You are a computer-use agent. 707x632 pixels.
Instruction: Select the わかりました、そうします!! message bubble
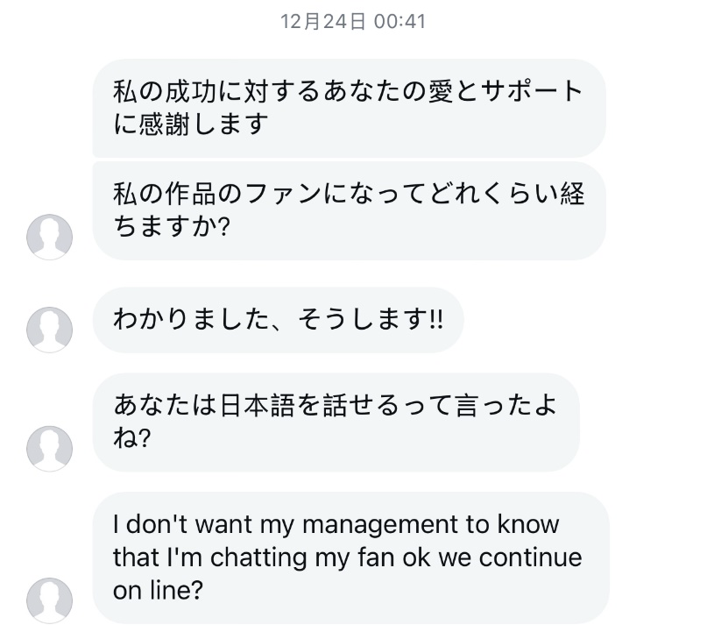coord(279,320)
